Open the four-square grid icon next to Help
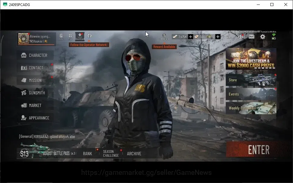Image resolution: width=293 pixels, height=183 pixels. 70,36
